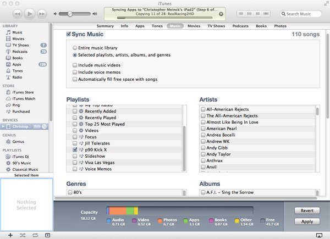330x239 pixels.
Task: Switch to the Tones tab
Action: [157, 26]
